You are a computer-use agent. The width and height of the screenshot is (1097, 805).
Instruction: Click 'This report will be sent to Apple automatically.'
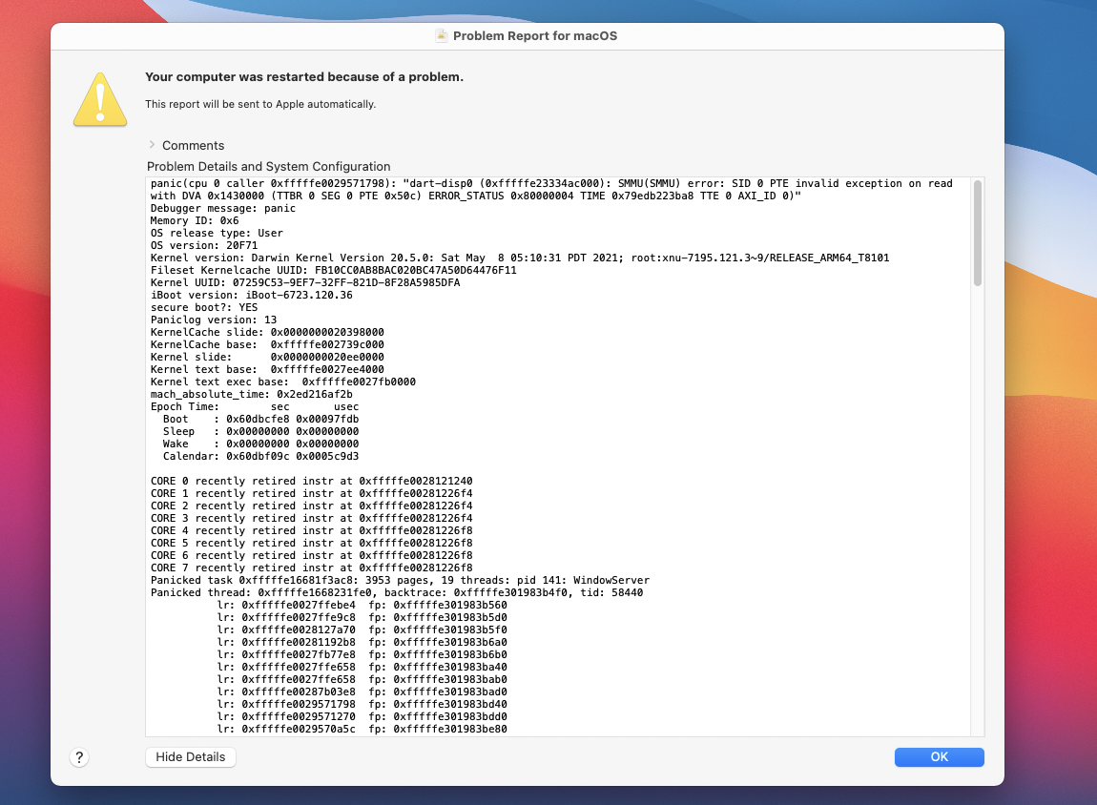tap(260, 104)
